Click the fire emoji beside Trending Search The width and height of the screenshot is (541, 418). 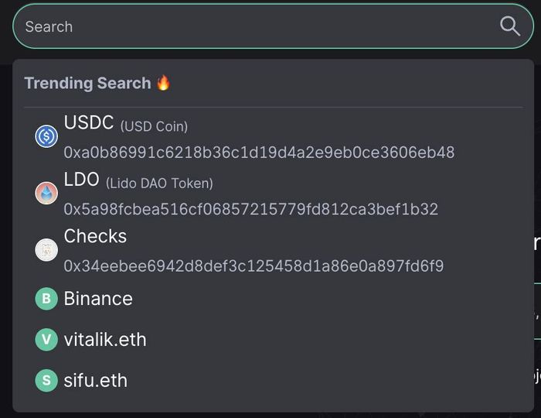pos(163,83)
